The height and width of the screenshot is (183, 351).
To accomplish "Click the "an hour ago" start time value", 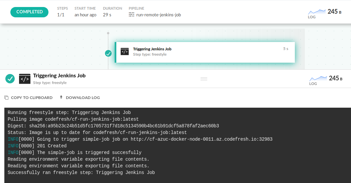I will (85, 15).
